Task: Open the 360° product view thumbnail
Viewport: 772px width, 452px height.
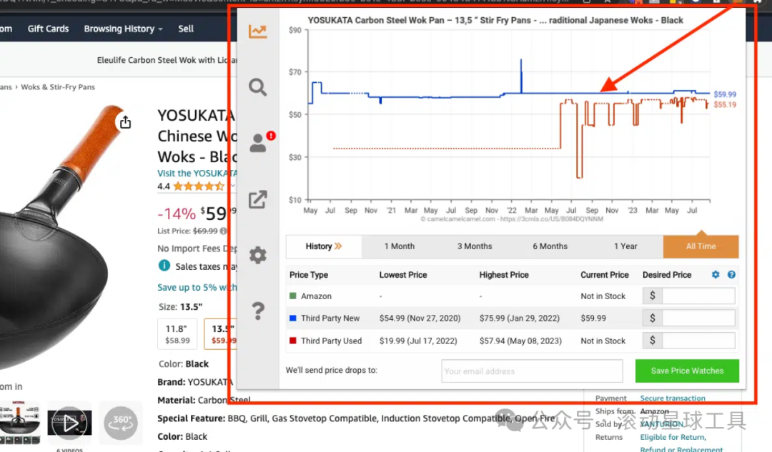Action: point(121,423)
